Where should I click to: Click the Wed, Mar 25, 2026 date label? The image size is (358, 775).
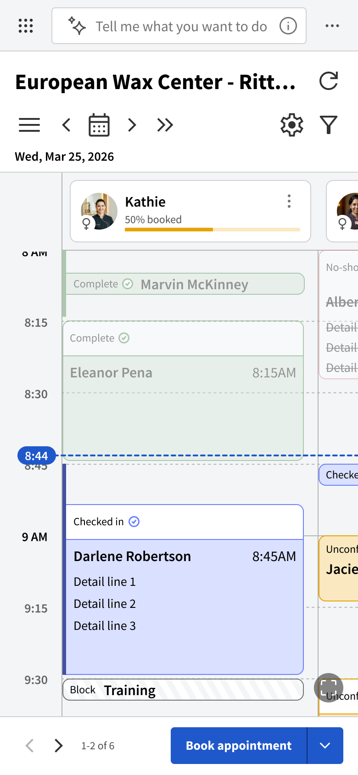click(x=64, y=157)
